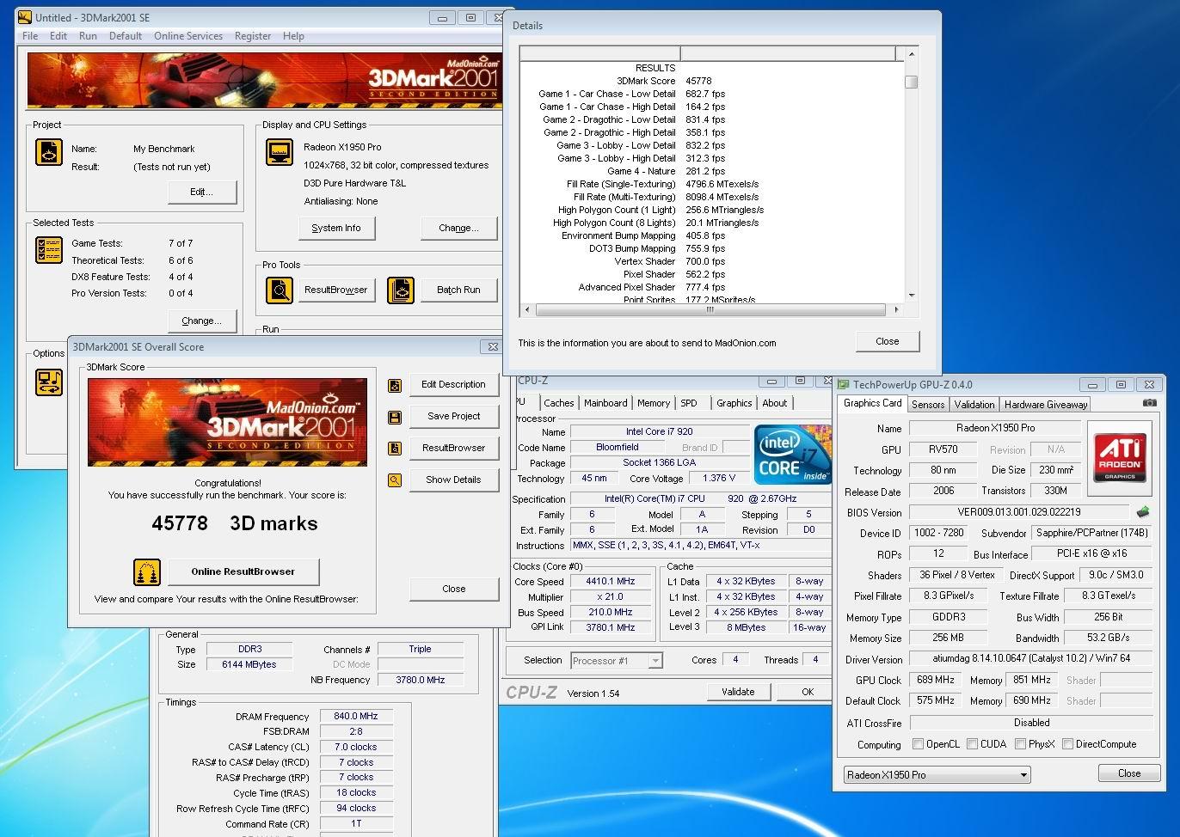1180x837 pixels.
Task: Click the Show Details button
Action: click(x=453, y=480)
